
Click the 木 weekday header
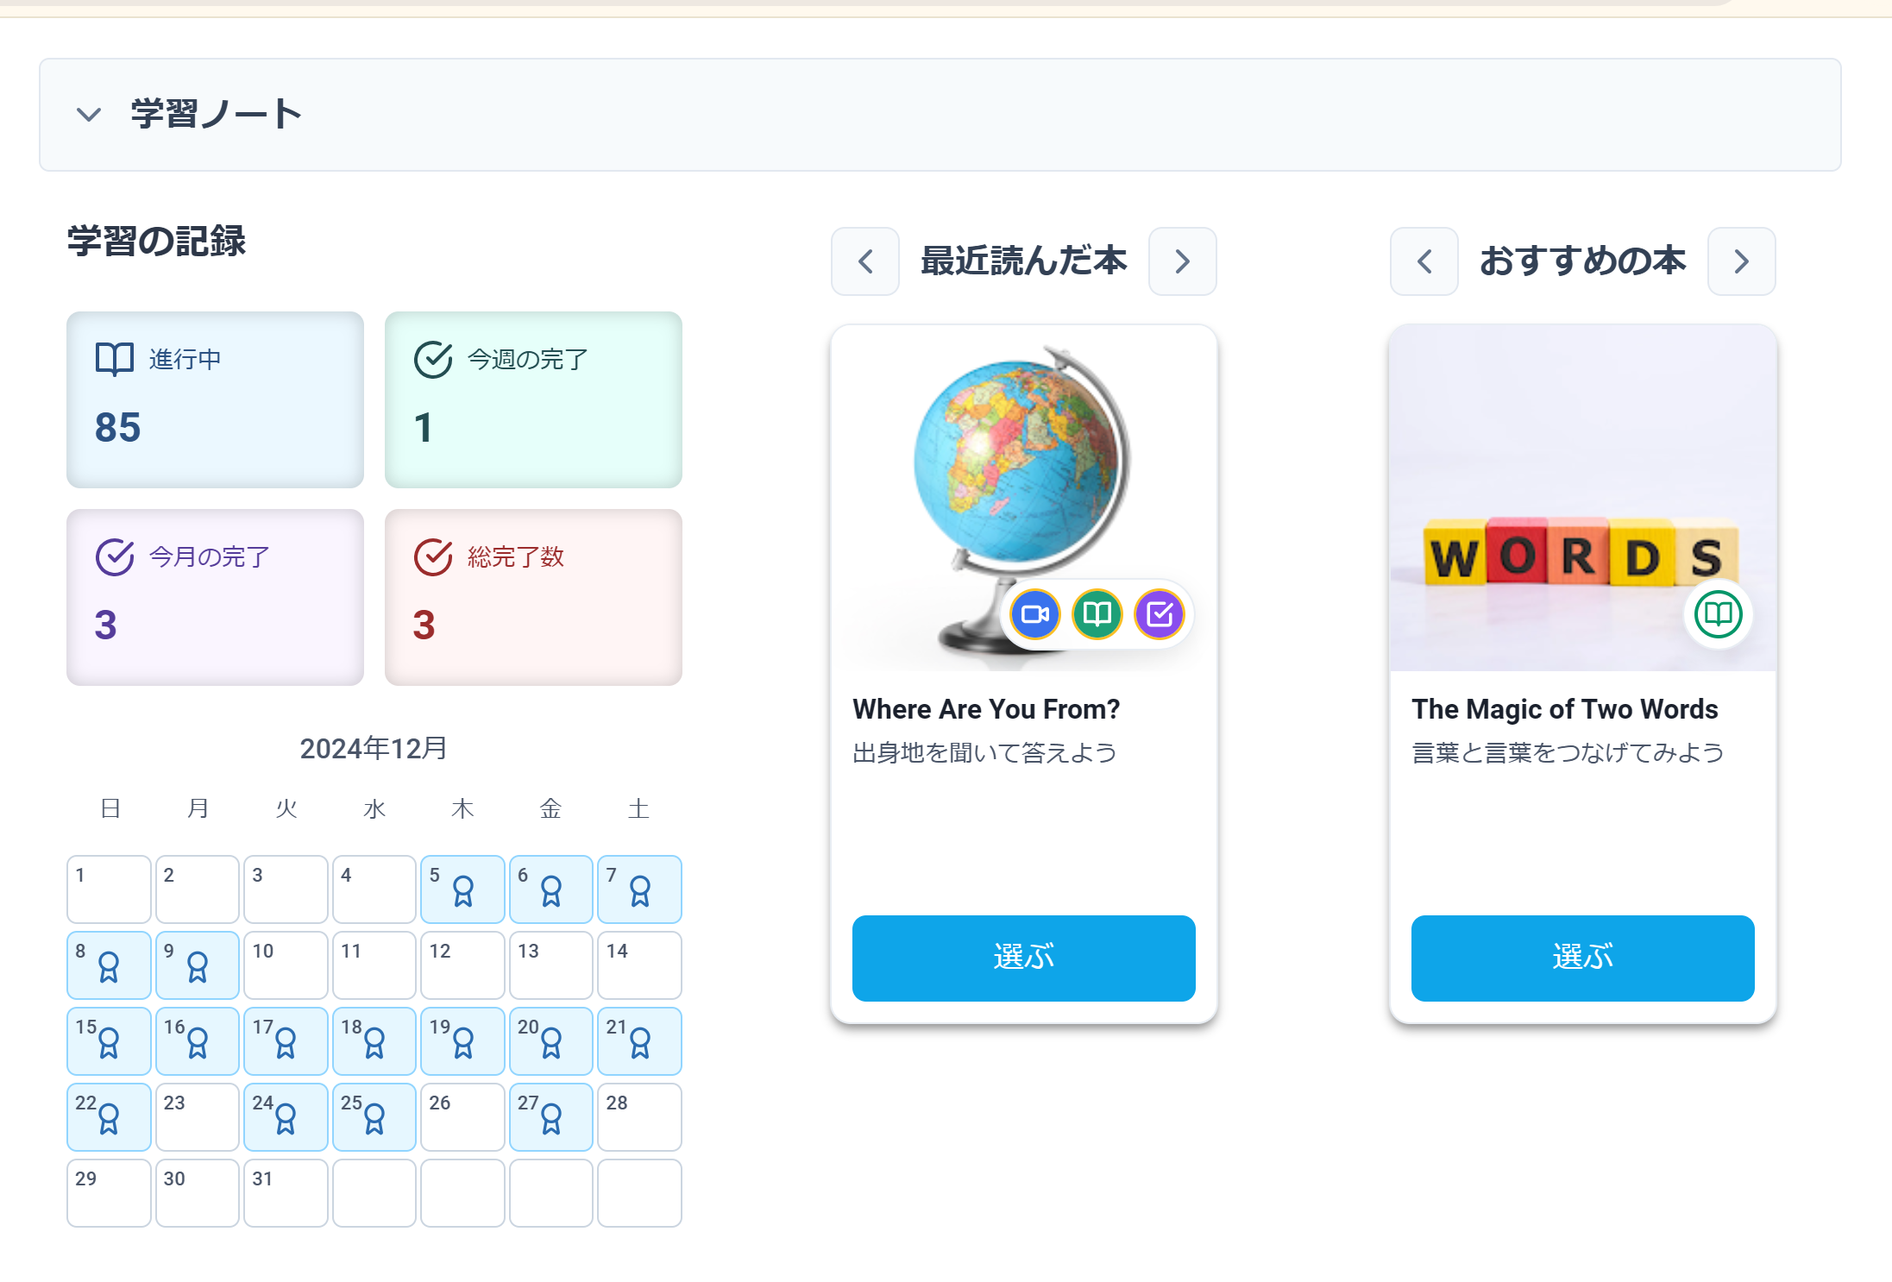click(x=462, y=808)
